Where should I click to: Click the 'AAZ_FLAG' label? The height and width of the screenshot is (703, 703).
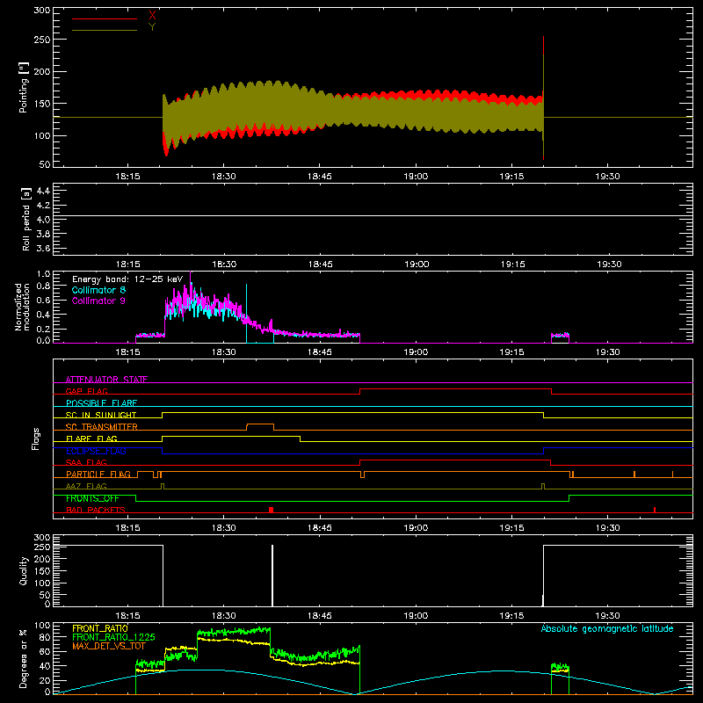pyautogui.click(x=86, y=486)
